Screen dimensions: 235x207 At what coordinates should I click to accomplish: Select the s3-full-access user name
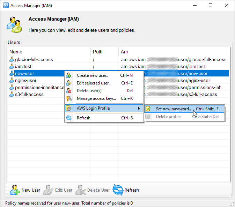point(29,94)
